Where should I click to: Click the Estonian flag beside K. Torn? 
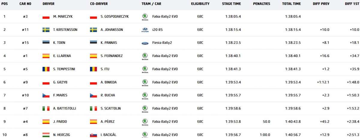(x=46, y=43)
